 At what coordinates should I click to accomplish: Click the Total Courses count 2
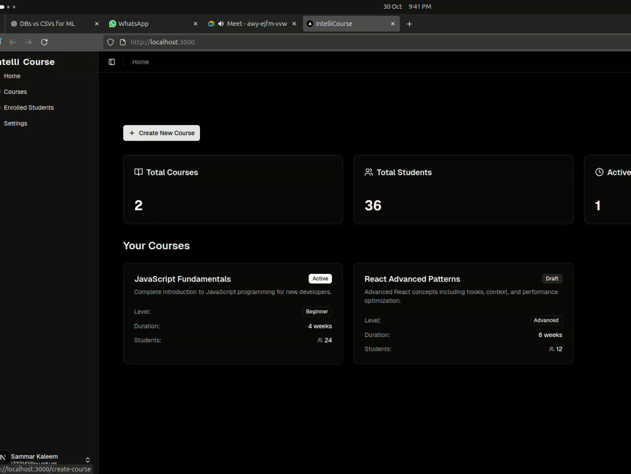pyautogui.click(x=138, y=206)
